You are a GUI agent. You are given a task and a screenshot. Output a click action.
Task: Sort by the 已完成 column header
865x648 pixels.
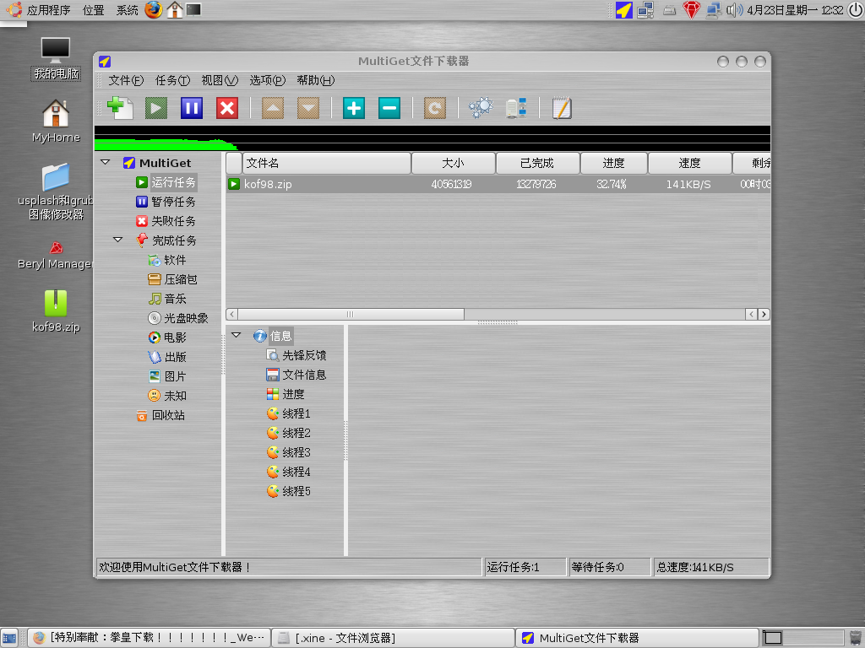coord(538,163)
